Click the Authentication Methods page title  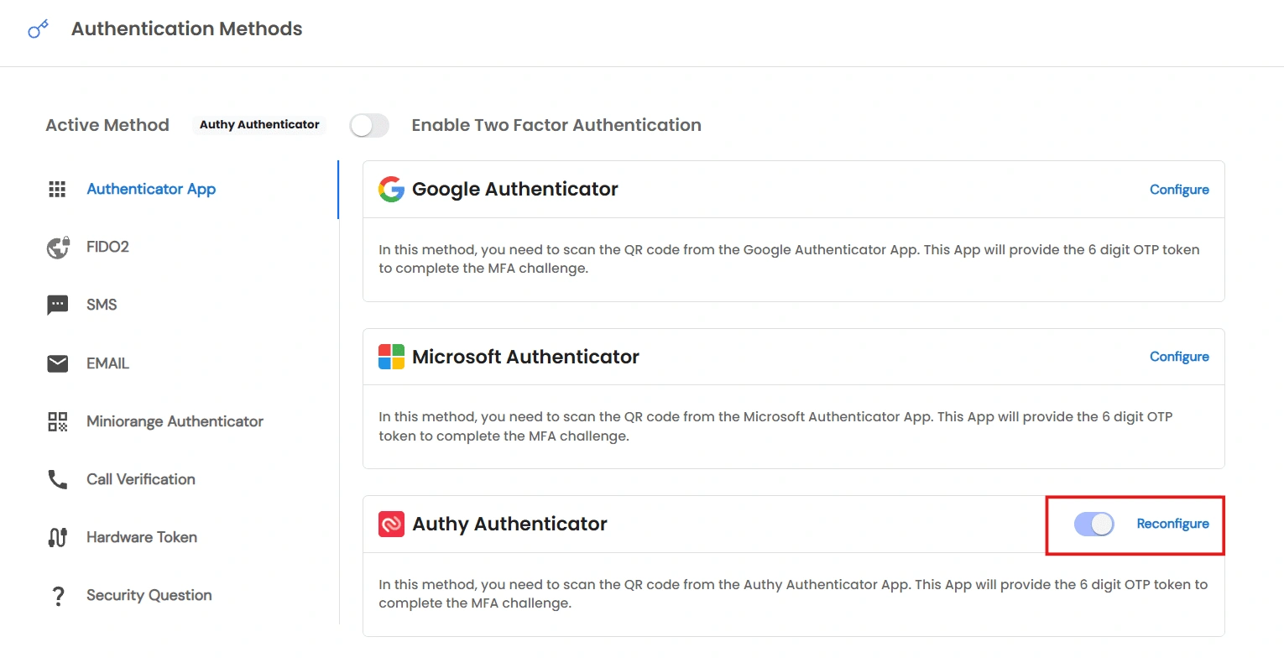click(187, 29)
